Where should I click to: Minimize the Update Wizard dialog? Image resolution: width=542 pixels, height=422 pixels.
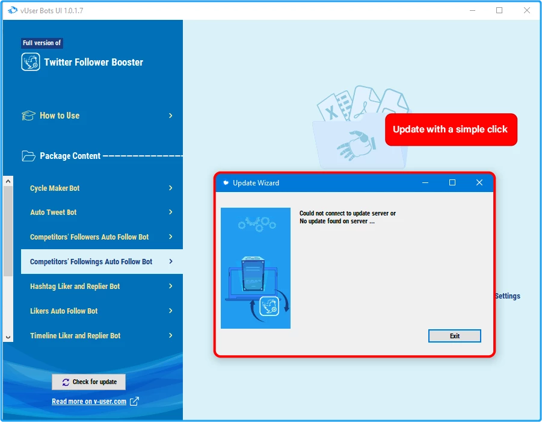coord(425,182)
